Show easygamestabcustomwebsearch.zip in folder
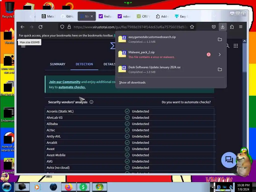This screenshot has height=192, width=256. click(220, 39)
